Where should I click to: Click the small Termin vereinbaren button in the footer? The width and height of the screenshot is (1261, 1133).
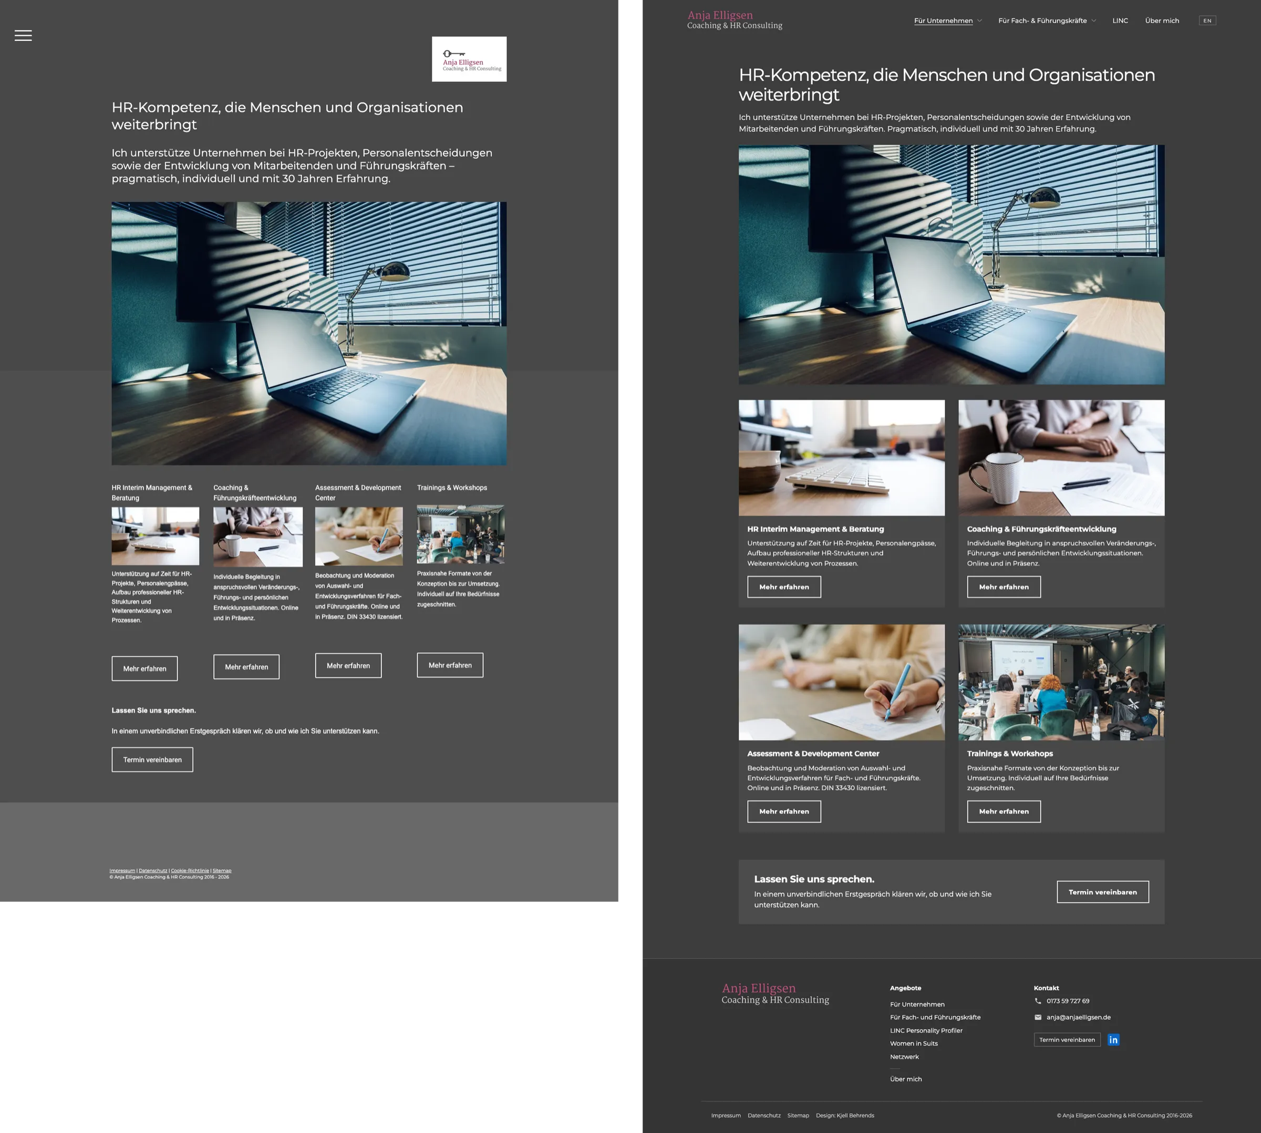pos(1067,1039)
